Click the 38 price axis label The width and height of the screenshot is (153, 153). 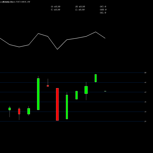tap(145, 102)
